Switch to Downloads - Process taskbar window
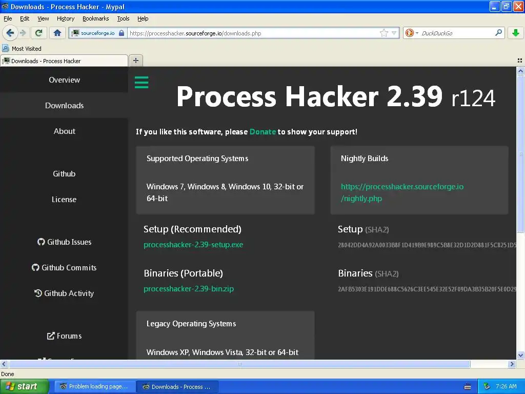The image size is (525, 394). (x=177, y=387)
